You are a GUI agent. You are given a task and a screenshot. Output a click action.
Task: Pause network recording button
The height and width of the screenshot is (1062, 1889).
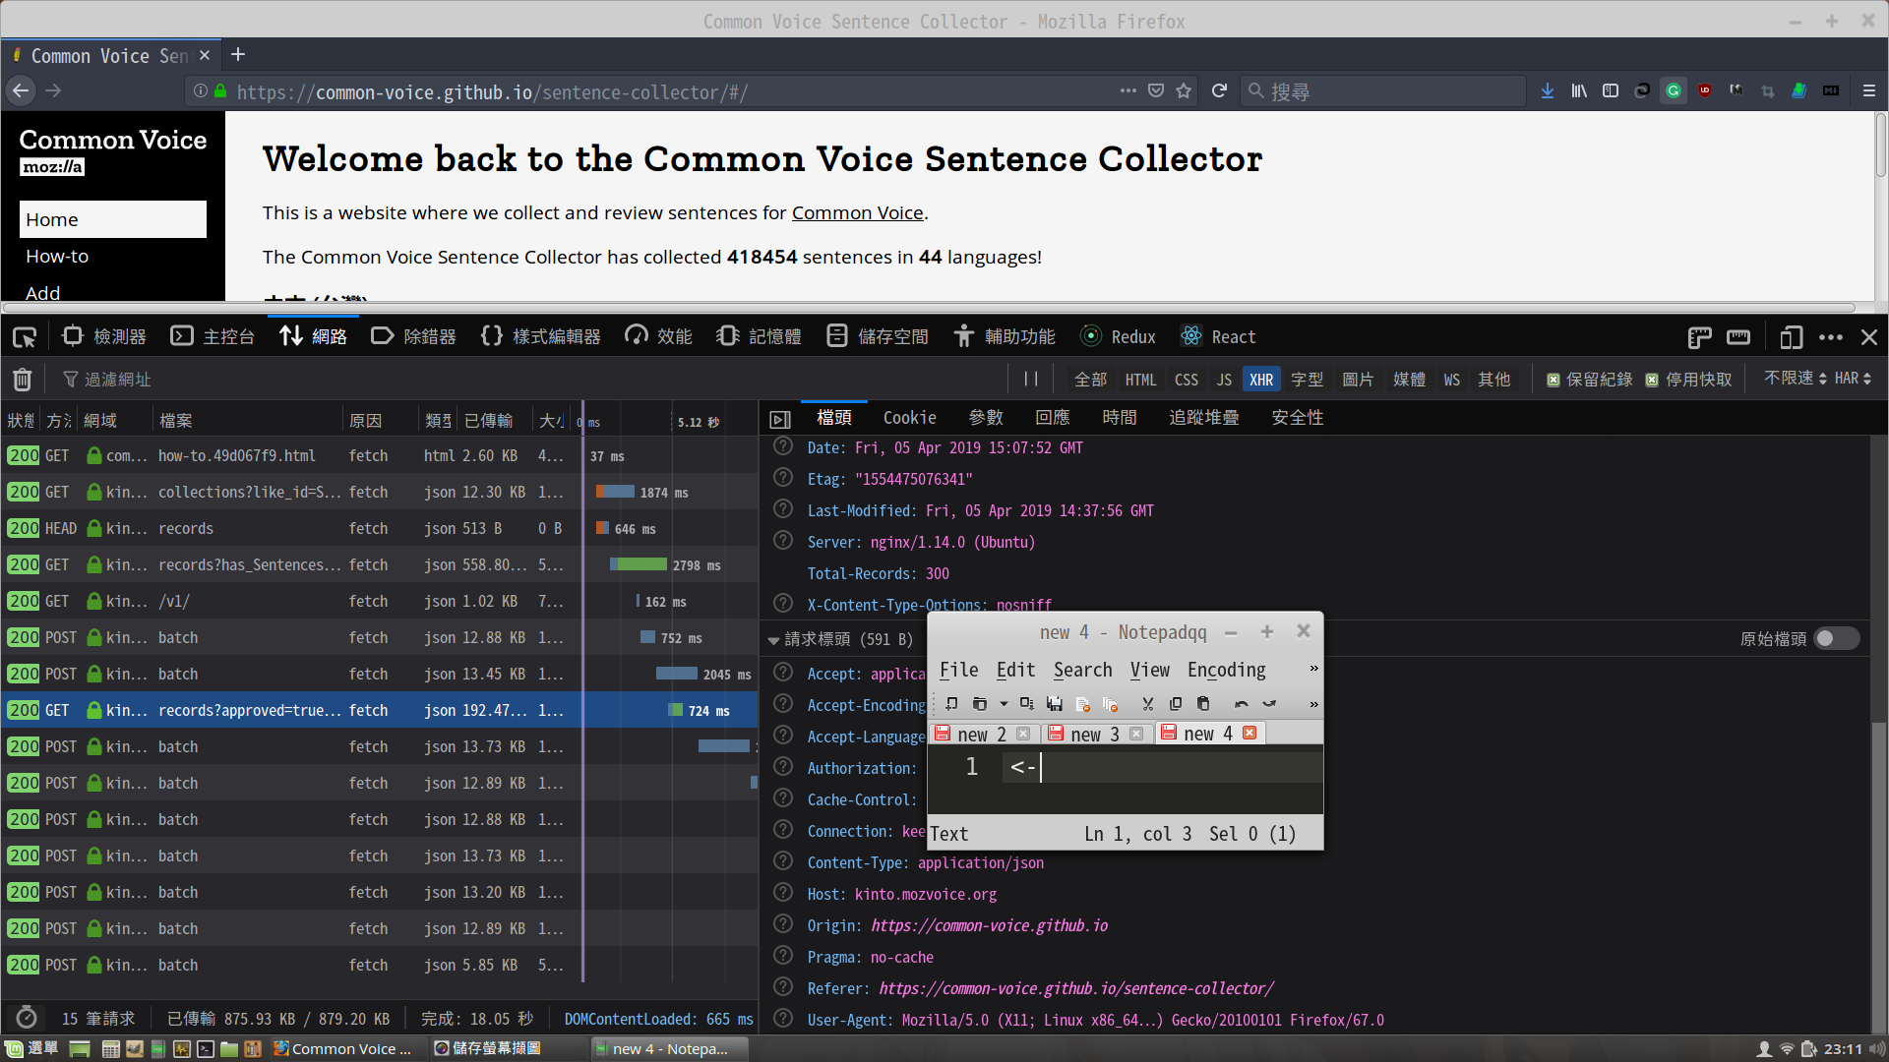point(1030,379)
